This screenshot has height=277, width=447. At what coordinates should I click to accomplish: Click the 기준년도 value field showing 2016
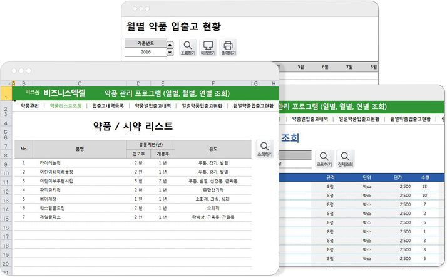pyautogui.click(x=145, y=53)
